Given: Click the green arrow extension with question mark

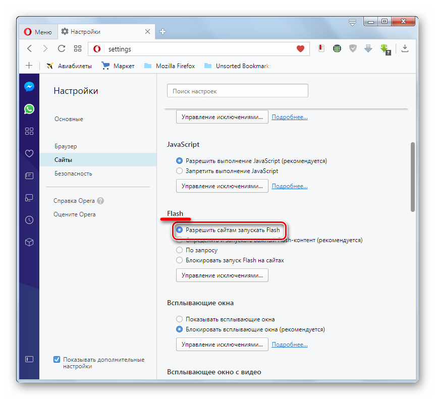Looking at the screenshot, I should (385, 49).
